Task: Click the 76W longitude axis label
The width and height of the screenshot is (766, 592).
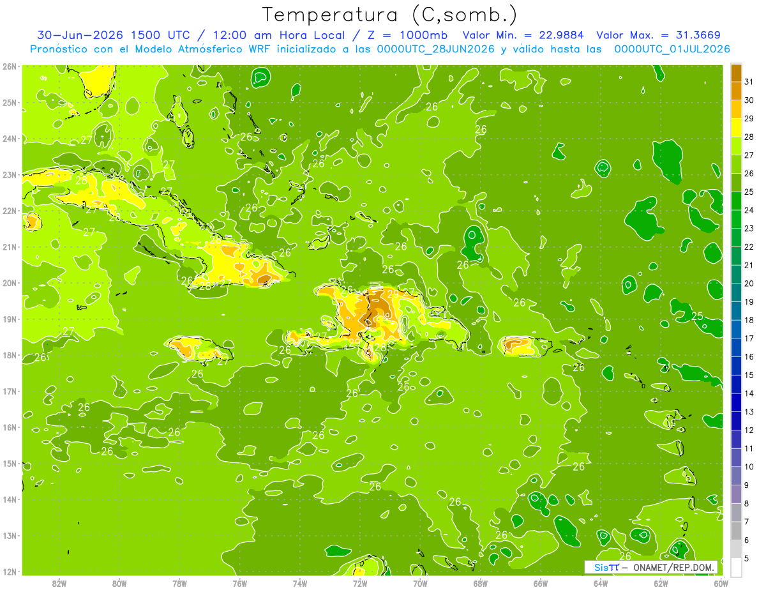Action: point(239,583)
